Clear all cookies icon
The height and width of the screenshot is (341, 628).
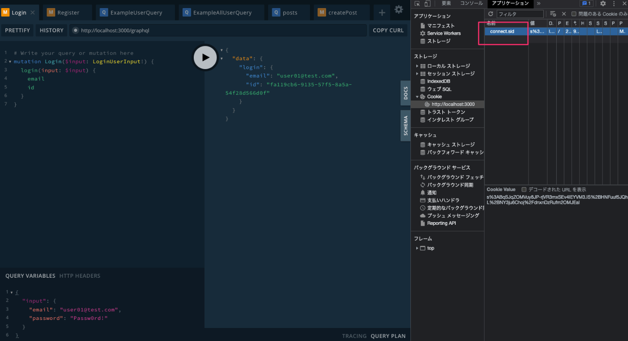pos(553,14)
